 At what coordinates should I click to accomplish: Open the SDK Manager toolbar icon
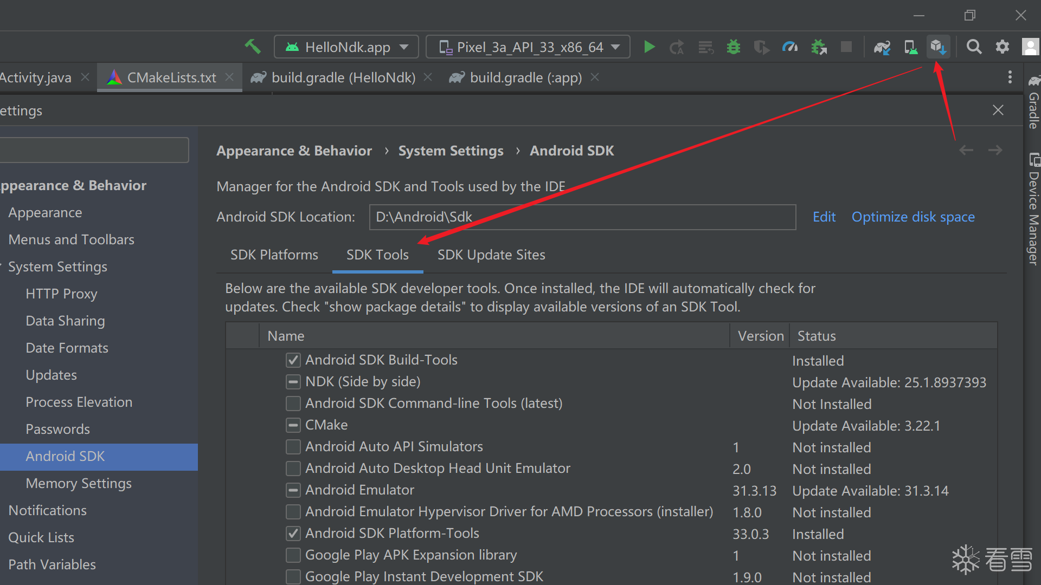point(938,47)
